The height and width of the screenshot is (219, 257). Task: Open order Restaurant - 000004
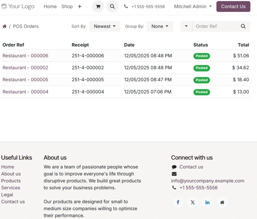tap(25, 92)
